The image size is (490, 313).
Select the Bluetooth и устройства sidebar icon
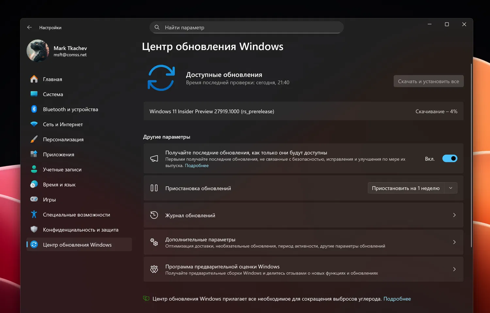(34, 109)
